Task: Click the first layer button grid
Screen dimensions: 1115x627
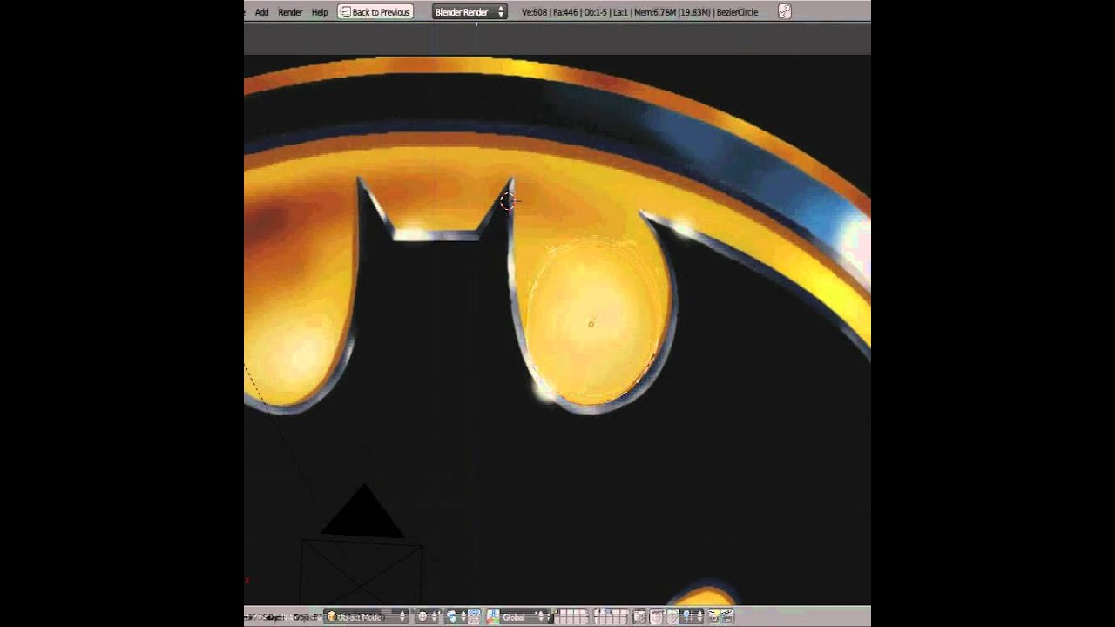Action: pos(572,617)
